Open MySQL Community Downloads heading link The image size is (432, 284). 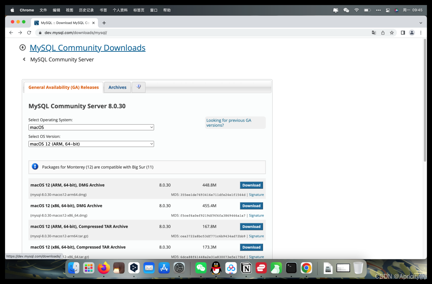click(88, 48)
